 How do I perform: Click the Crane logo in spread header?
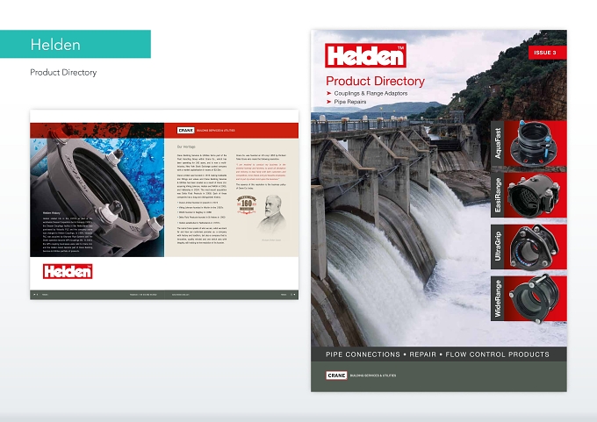point(185,130)
